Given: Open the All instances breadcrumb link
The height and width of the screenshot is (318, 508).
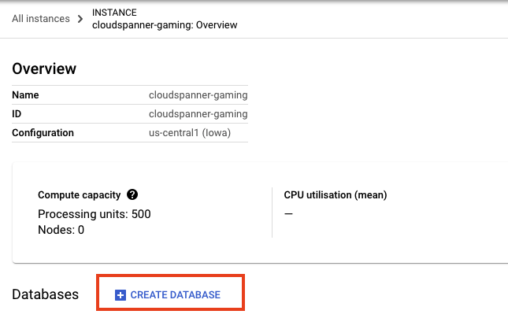Looking at the screenshot, I should (40, 18).
